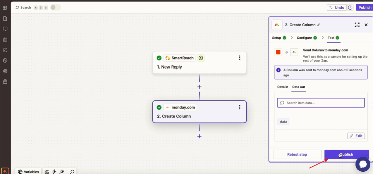Click the monday.com logo in panel header

277,25
